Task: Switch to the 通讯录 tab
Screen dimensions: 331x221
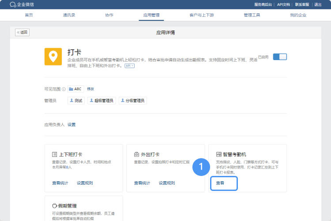Action: click(x=69, y=15)
